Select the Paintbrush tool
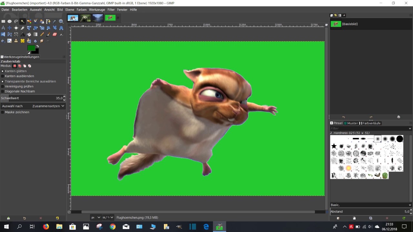 [48, 34]
